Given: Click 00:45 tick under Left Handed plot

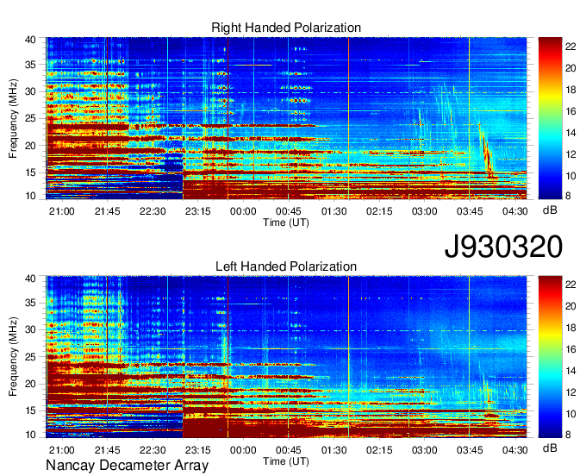Looking at the screenshot, I should pos(289,450).
